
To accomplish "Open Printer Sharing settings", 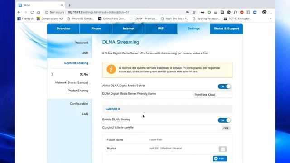I will coord(78,91).
